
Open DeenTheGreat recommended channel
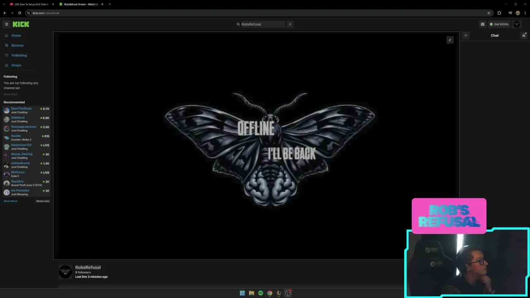click(26, 111)
